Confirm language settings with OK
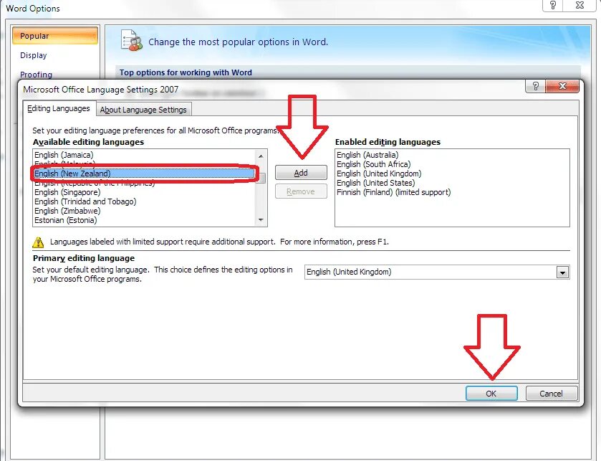The width and height of the screenshot is (601, 461). point(491,394)
